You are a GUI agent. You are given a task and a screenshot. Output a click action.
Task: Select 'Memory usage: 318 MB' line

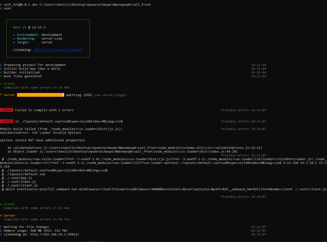pyautogui.click(x=34, y=231)
